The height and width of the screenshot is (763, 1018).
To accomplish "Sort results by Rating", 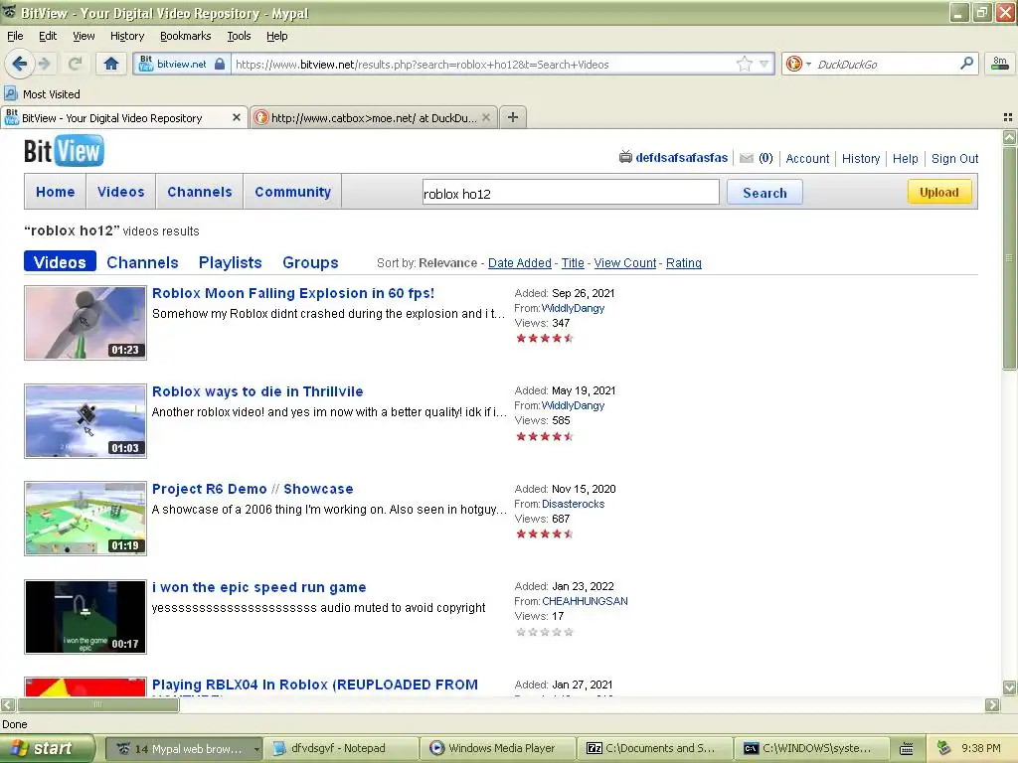I will (684, 262).
